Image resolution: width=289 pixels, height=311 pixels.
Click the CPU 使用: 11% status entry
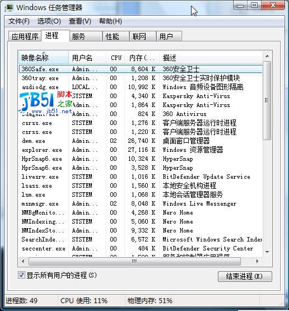tap(84, 301)
